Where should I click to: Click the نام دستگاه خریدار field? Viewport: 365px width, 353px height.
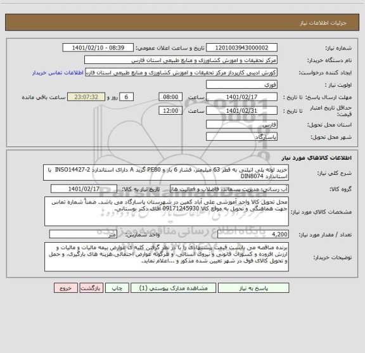pyautogui.click(x=181, y=60)
